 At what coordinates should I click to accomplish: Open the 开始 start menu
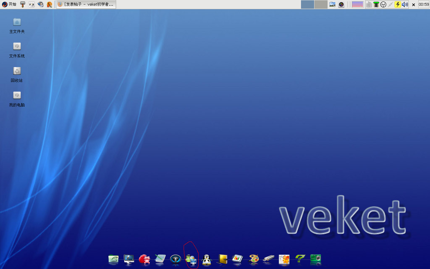point(9,4)
